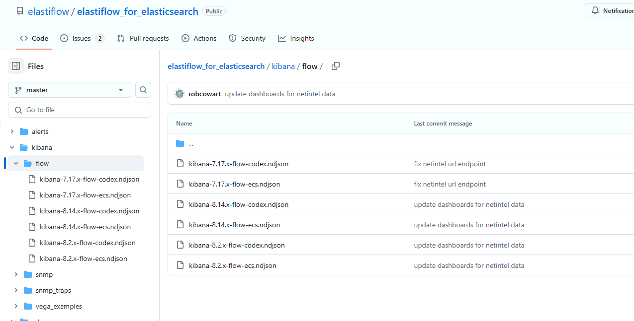Go to parent directory row
The height and width of the screenshot is (321, 634).
click(x=401, y=143)
